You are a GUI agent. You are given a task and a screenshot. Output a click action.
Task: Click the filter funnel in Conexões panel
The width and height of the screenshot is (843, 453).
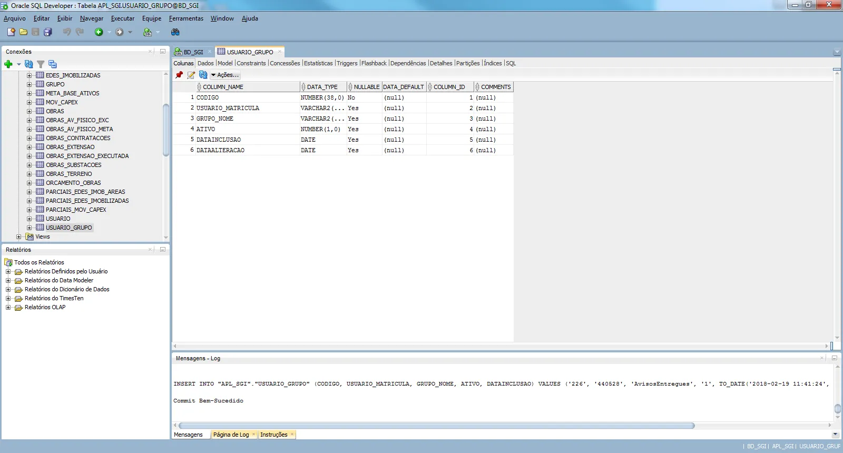[41, 64]
